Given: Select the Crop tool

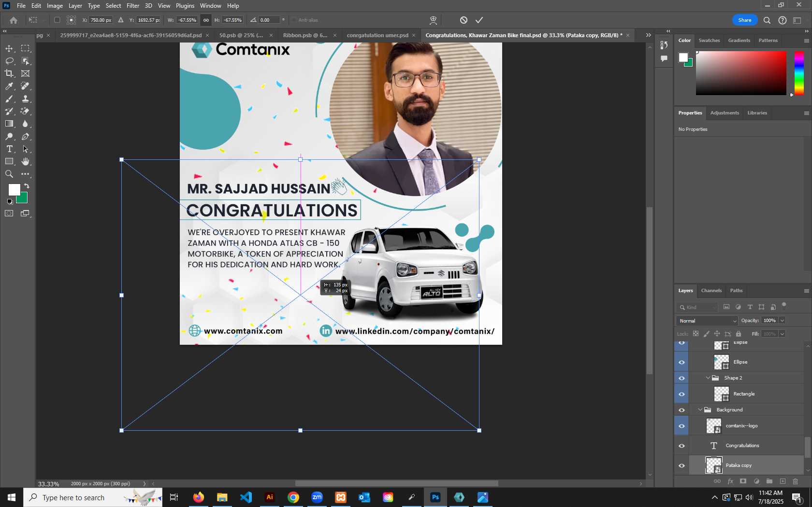Looking at the screenshot, I should click(x=9, y=73).
